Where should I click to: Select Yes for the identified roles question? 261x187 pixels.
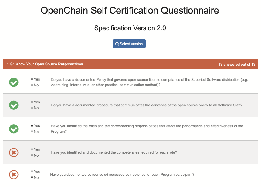(x=32, y=126)
